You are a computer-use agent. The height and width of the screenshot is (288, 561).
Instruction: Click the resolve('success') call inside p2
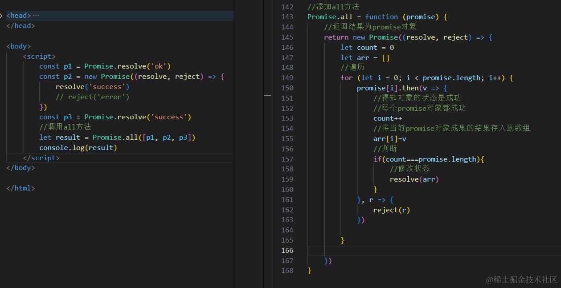coord(92,87)
